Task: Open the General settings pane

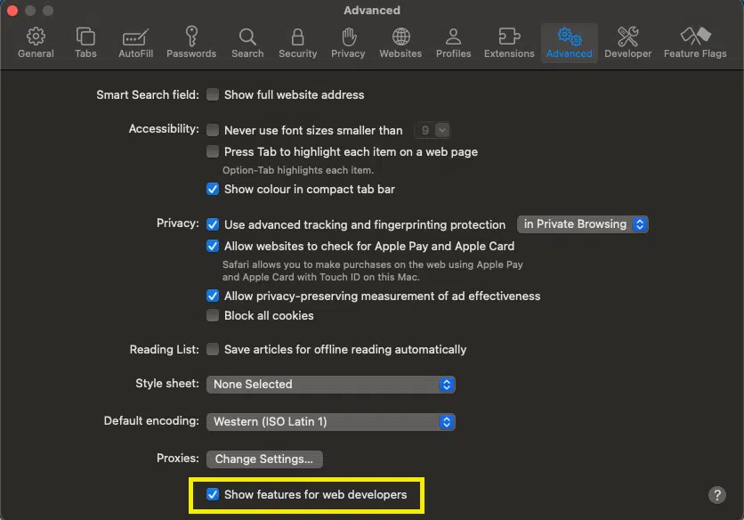Action: click(x=36, y=42)
